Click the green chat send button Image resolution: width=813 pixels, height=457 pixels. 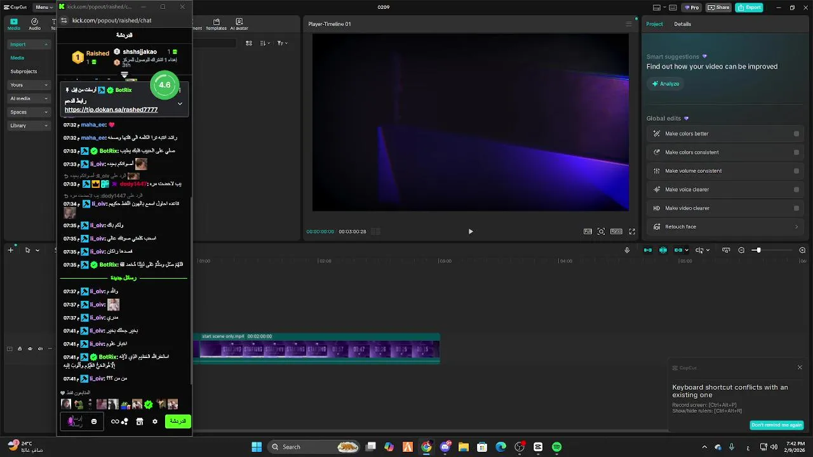point(178,421)
